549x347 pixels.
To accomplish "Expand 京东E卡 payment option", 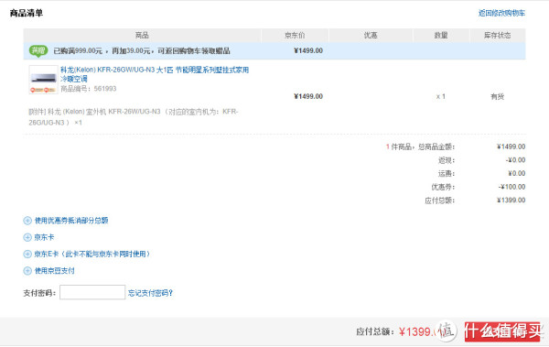I will 91,254.
